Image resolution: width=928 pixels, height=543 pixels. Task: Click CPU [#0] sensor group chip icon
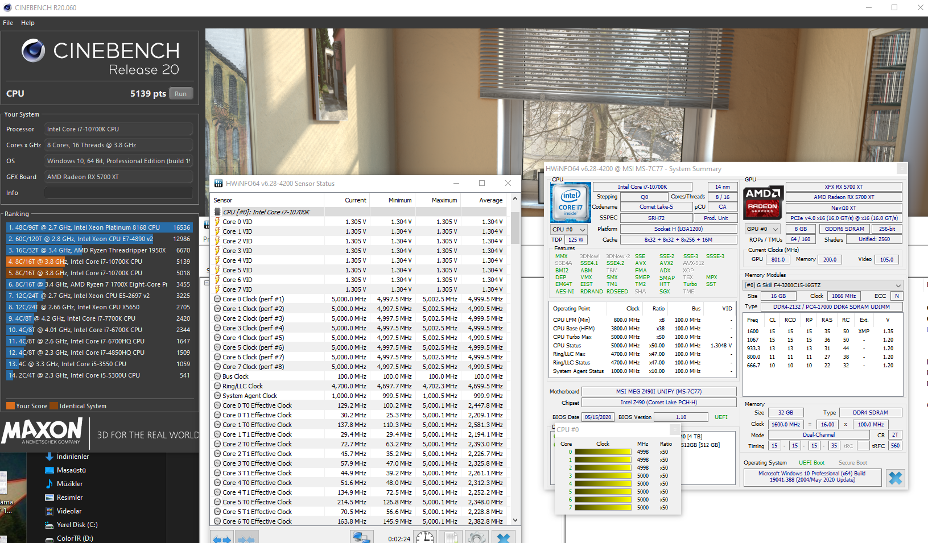point(217,212)
